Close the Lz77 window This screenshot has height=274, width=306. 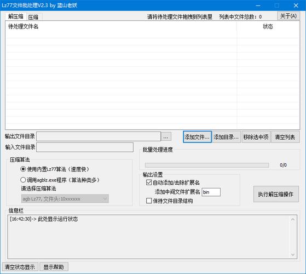[x=296, y=5]
